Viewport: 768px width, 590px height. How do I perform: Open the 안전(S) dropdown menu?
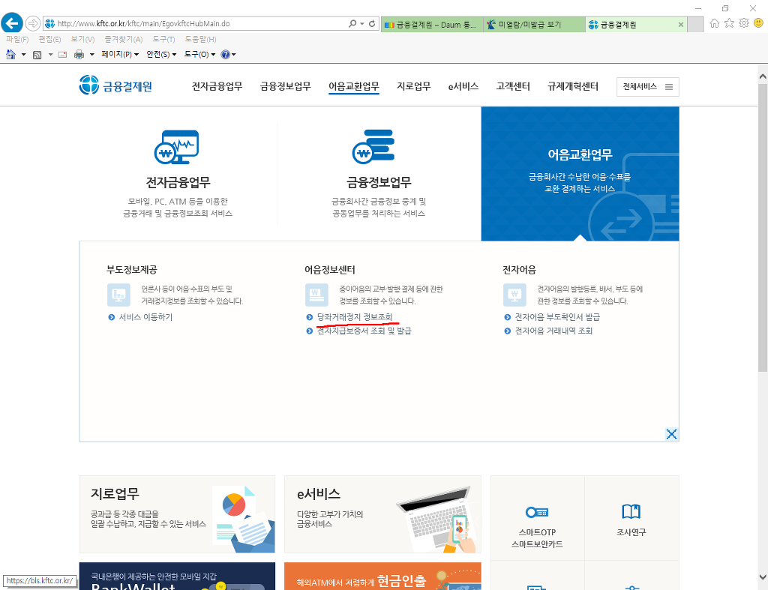(161, 54)
